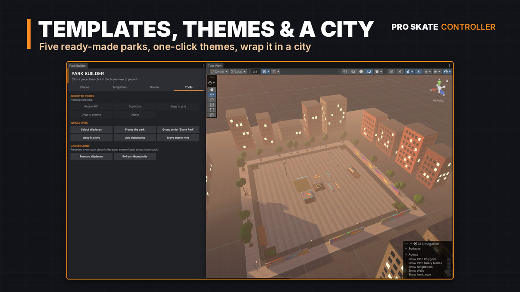Click the Frame the park button

[x=135, y=129]
